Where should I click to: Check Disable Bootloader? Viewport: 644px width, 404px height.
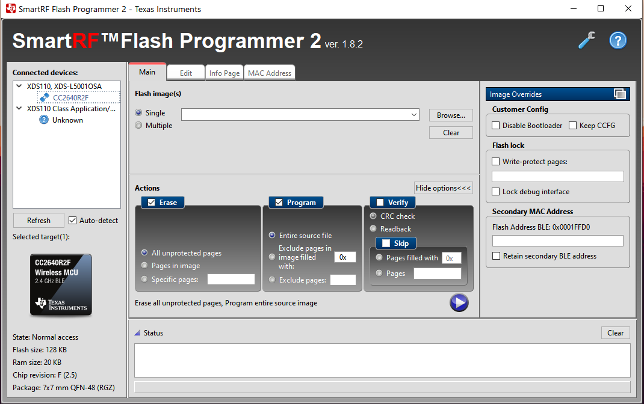[496, 126]
